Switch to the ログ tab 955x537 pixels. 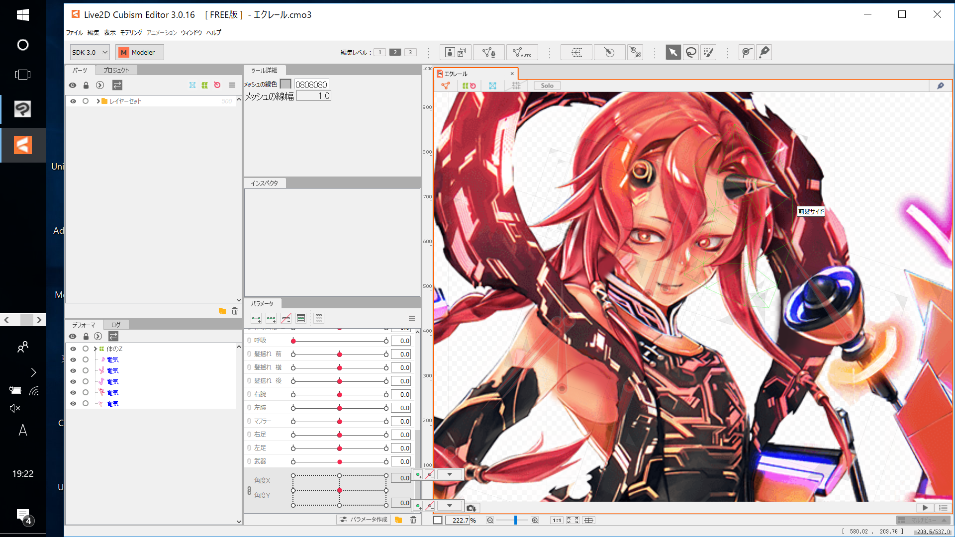click(116, 325)
